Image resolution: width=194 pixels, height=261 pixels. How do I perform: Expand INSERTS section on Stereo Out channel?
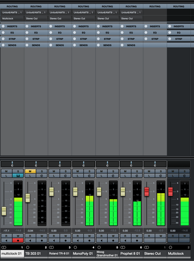(155, 26)
